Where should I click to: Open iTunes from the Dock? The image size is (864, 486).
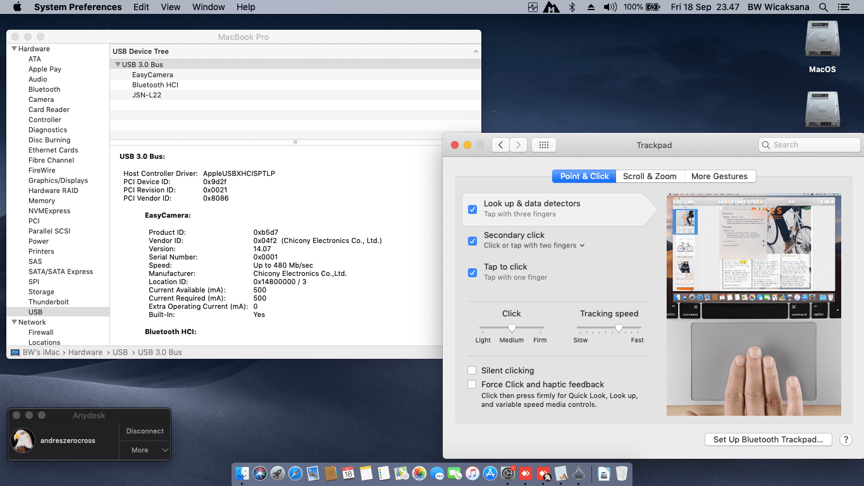(x=472, y=473)
